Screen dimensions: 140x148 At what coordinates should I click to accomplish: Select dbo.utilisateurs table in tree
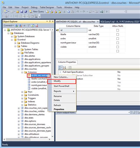[x=32, y=134]
